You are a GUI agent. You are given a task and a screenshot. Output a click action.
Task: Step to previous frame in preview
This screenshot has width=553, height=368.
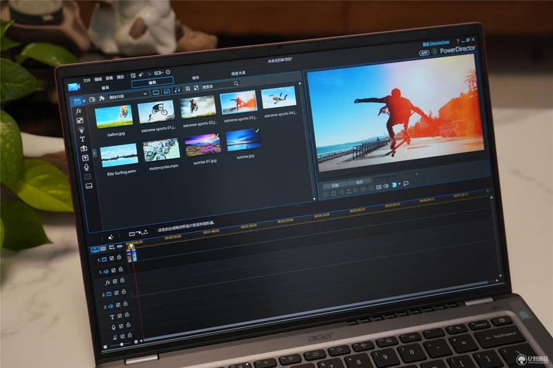(341, 193)
